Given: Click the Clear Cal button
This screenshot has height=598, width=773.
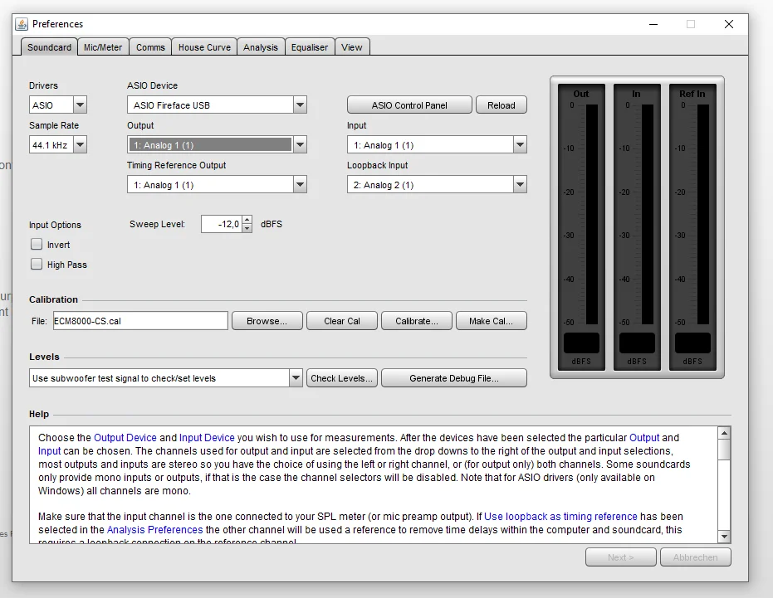Looking at the screenshot, I should (341, 321).
